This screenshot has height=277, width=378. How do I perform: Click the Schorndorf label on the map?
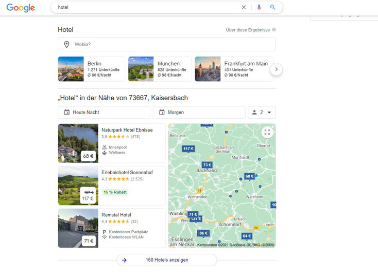point(230,224)
